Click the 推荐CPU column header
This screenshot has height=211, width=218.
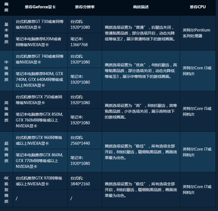(198, 7)
